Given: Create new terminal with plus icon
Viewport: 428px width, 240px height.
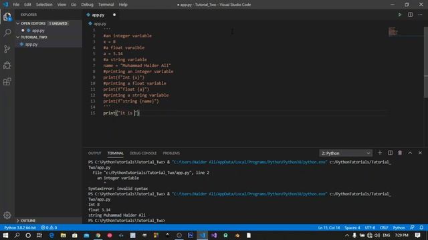Looking at the screenshot, I should [380, 153].
